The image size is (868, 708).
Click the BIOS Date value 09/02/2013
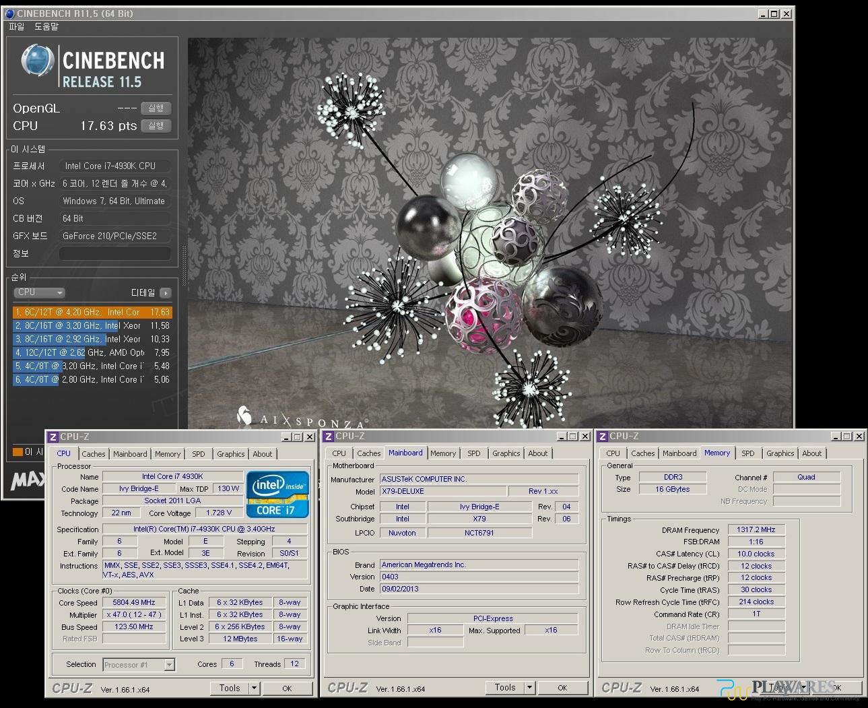(x=479, y=589)
